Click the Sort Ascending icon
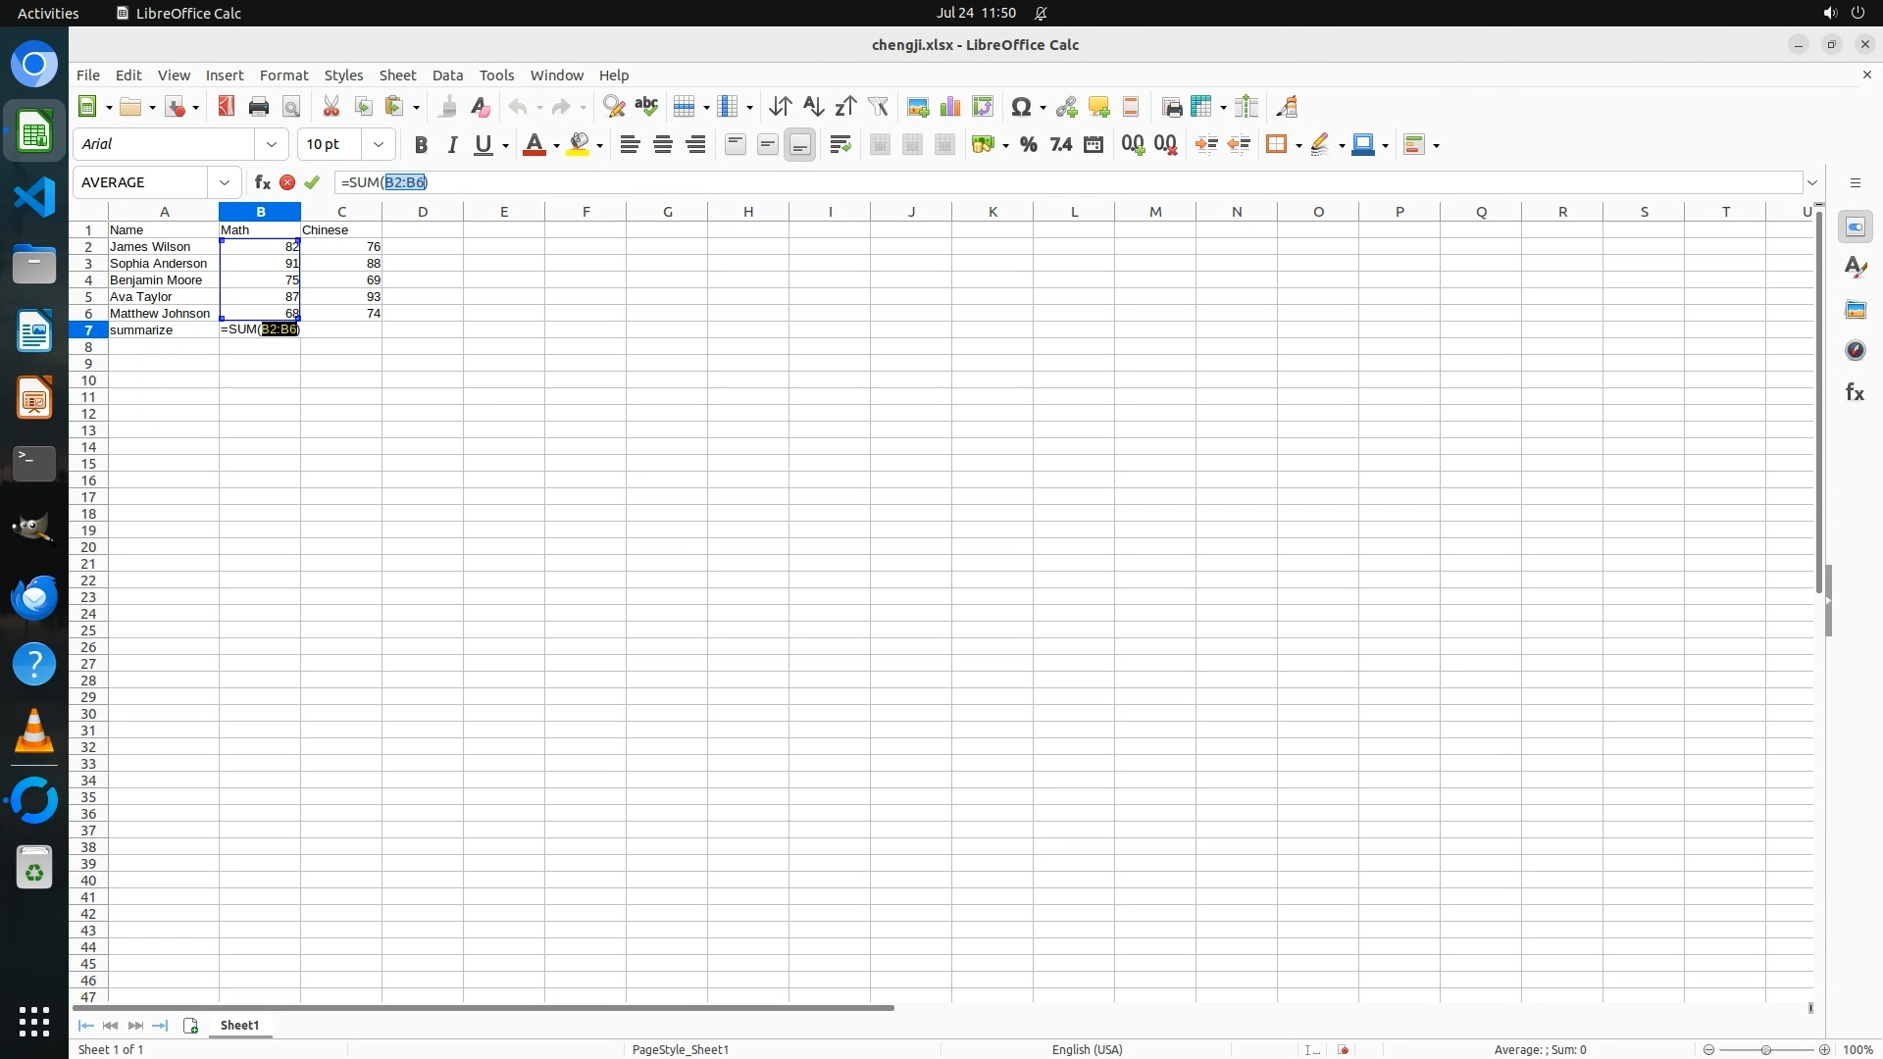Screen dimensions: 1883x1059 813,107
